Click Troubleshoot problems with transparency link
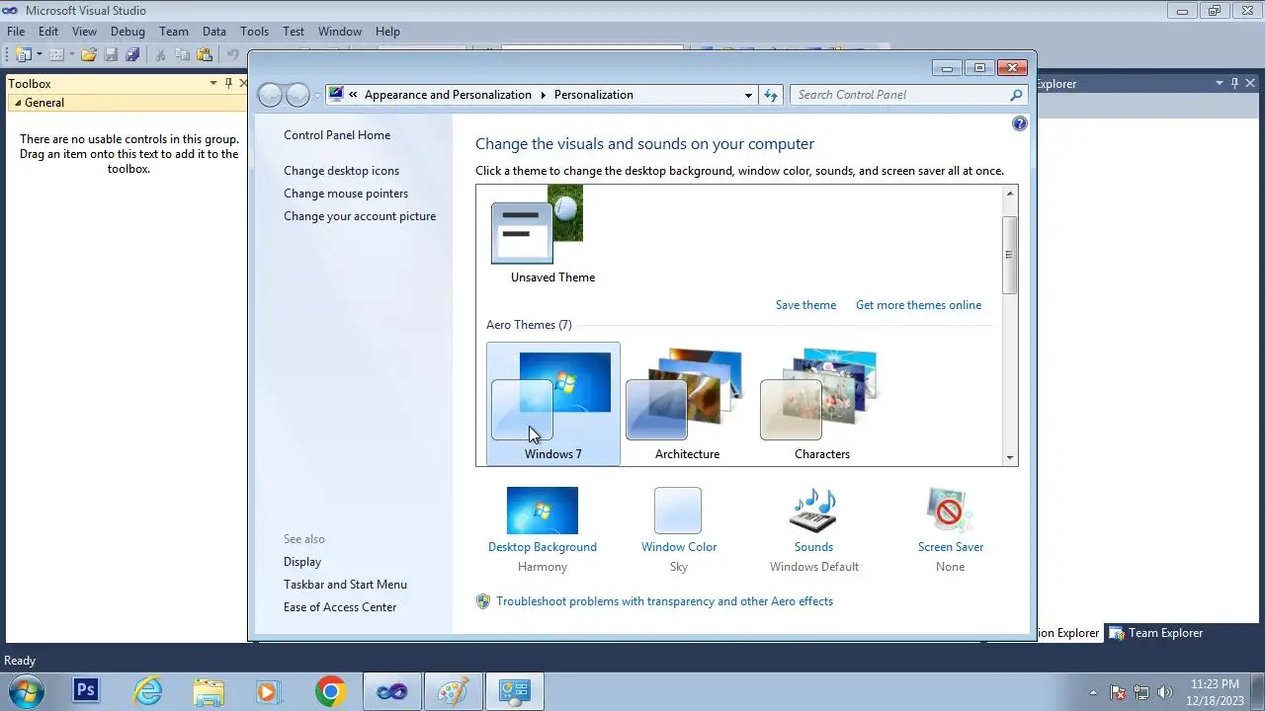The image size is (1265, 711). pos(664,601)
